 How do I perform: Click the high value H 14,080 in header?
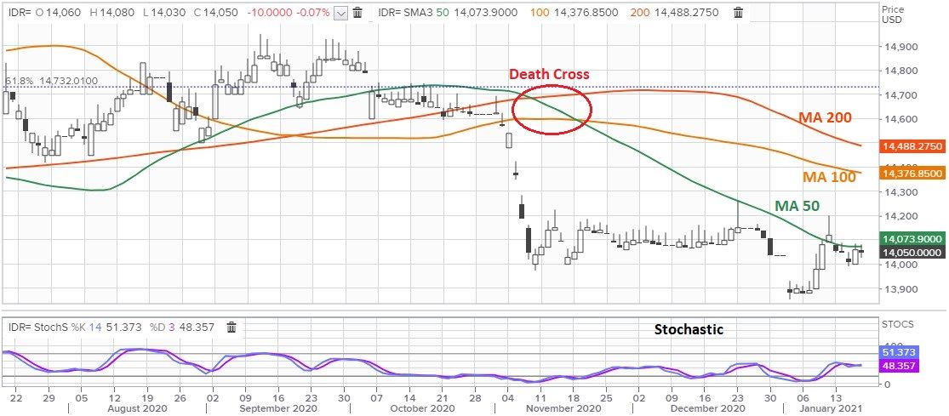click(113, 12)
